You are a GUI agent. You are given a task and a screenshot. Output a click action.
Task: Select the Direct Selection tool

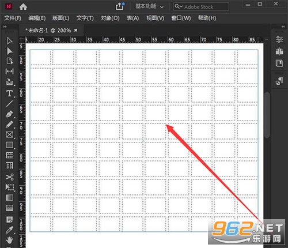pyautogui.click(x=9, y=51)
